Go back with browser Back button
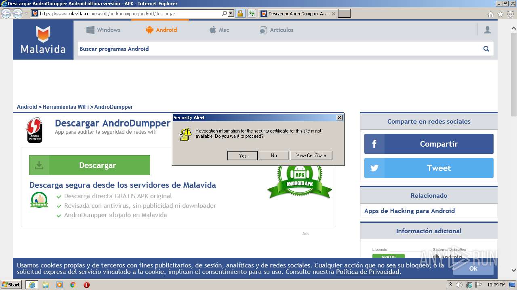The image size is (517, 290). click(6, 13)
